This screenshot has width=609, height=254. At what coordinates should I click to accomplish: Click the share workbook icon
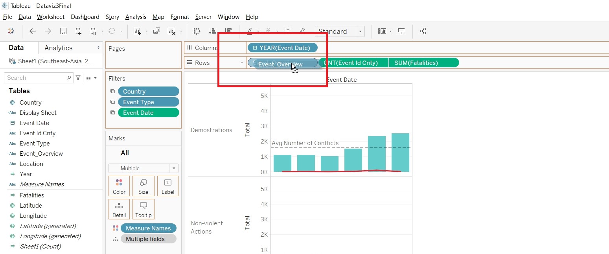pos(423,31)
